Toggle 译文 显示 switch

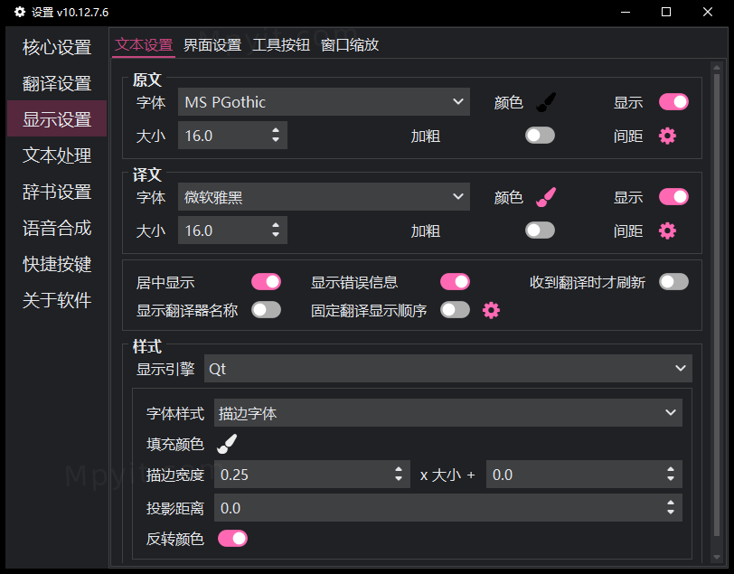coord(673,197)
